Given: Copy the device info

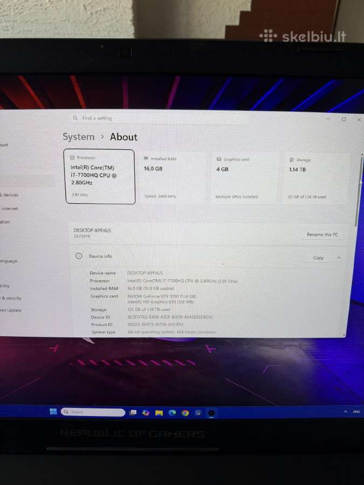Looking at the screenshot, I should (318, 258).
